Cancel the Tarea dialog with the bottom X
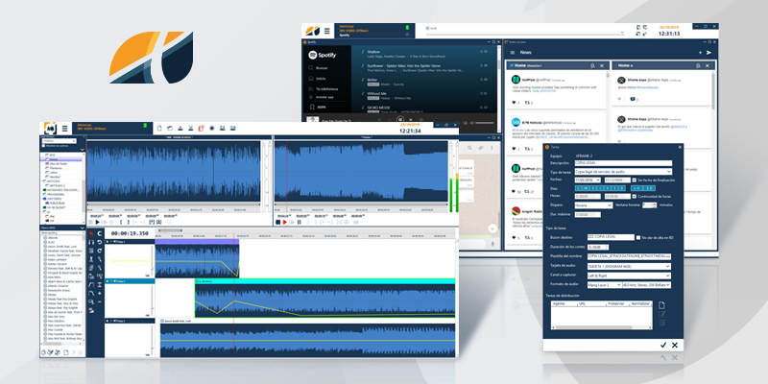The height and width of the screenshot is (384, 768). (675, 345)
